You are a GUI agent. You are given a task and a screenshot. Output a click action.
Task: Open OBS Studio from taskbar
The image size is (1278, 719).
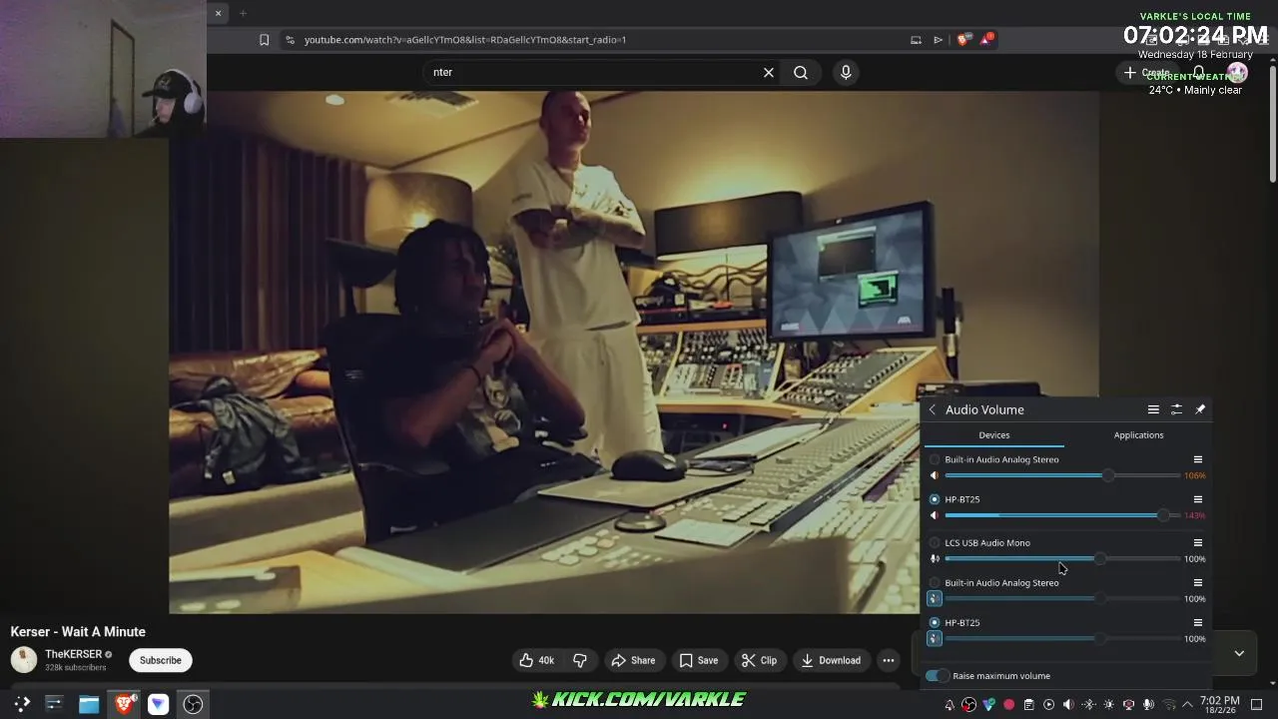pyautogui.click(x=193, y=704)
